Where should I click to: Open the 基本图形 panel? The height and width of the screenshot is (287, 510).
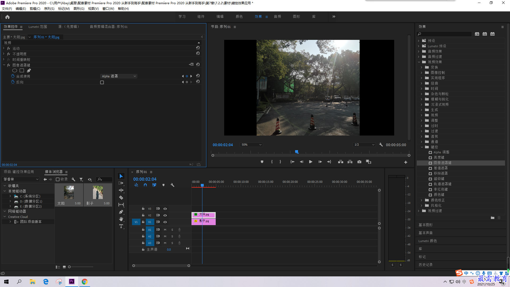[x=426, y=225]
